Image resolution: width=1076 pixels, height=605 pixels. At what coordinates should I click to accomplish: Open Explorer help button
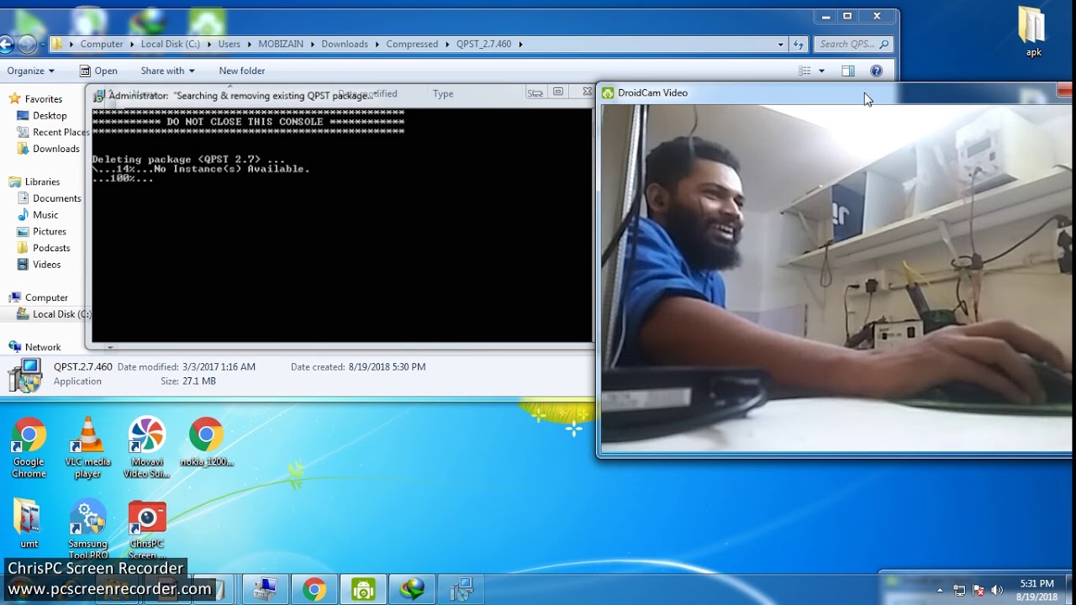pyautogui.click(x=876, y=71)
